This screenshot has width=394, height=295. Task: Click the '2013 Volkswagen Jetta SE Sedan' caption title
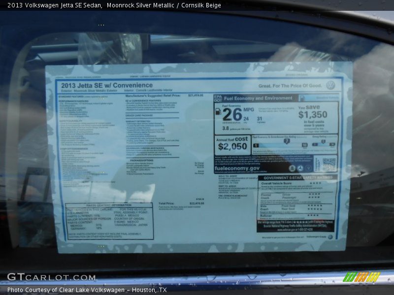click(x=55, y=5)
